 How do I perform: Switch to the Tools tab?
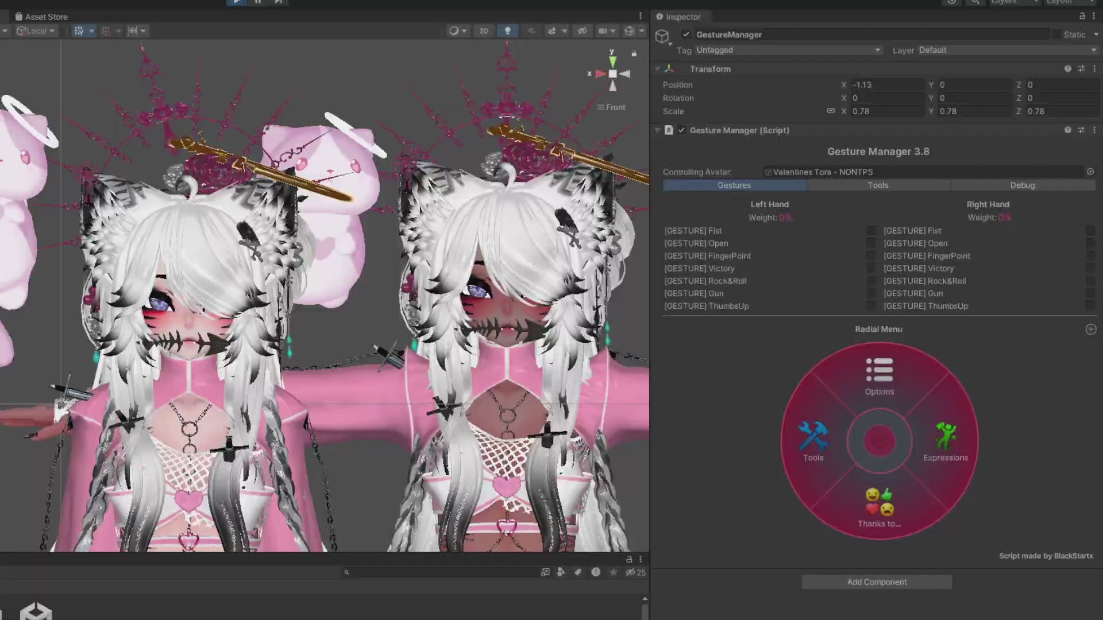click(877, 185)
